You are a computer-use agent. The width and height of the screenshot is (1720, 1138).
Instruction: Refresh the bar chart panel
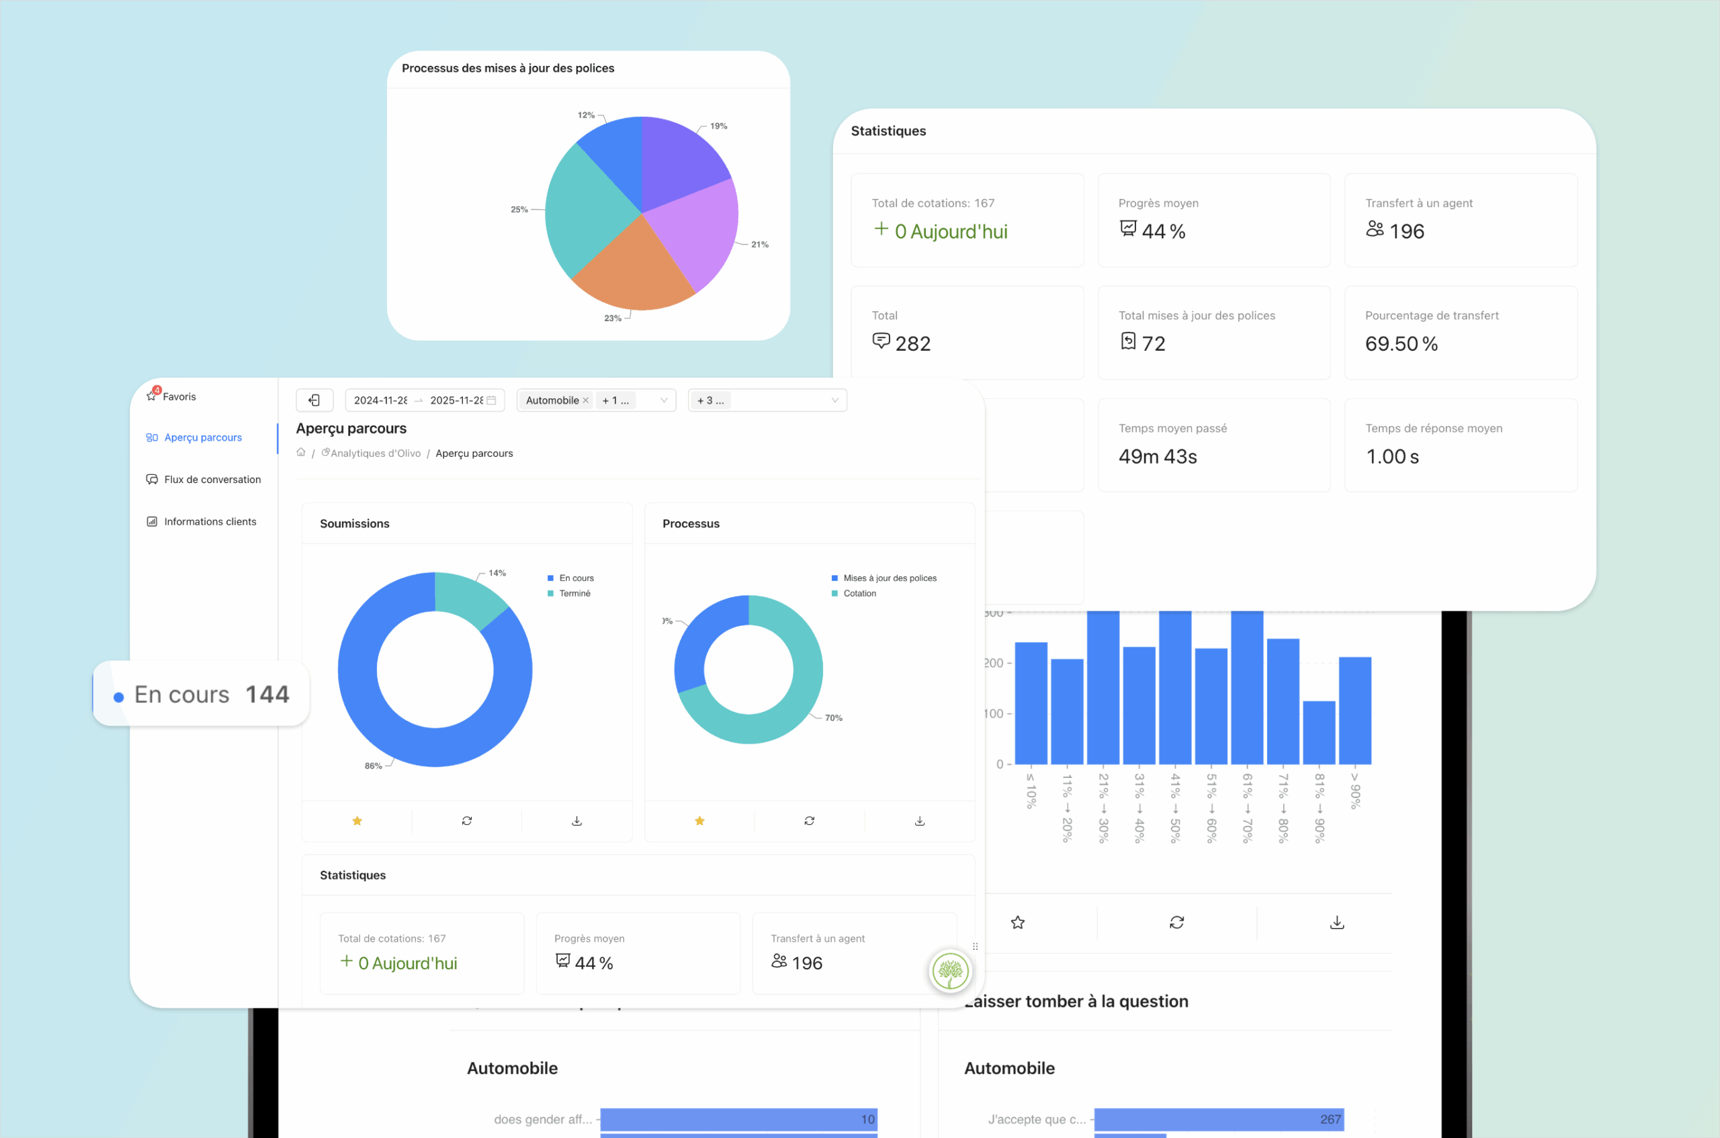[1177, 922]
